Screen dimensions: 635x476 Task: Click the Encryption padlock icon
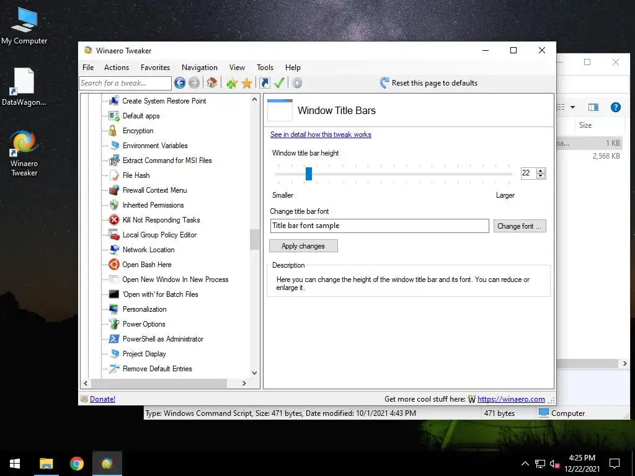coord(113,130)
